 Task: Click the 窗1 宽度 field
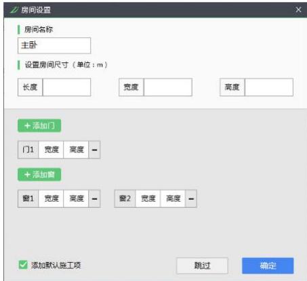pos(51,198)
